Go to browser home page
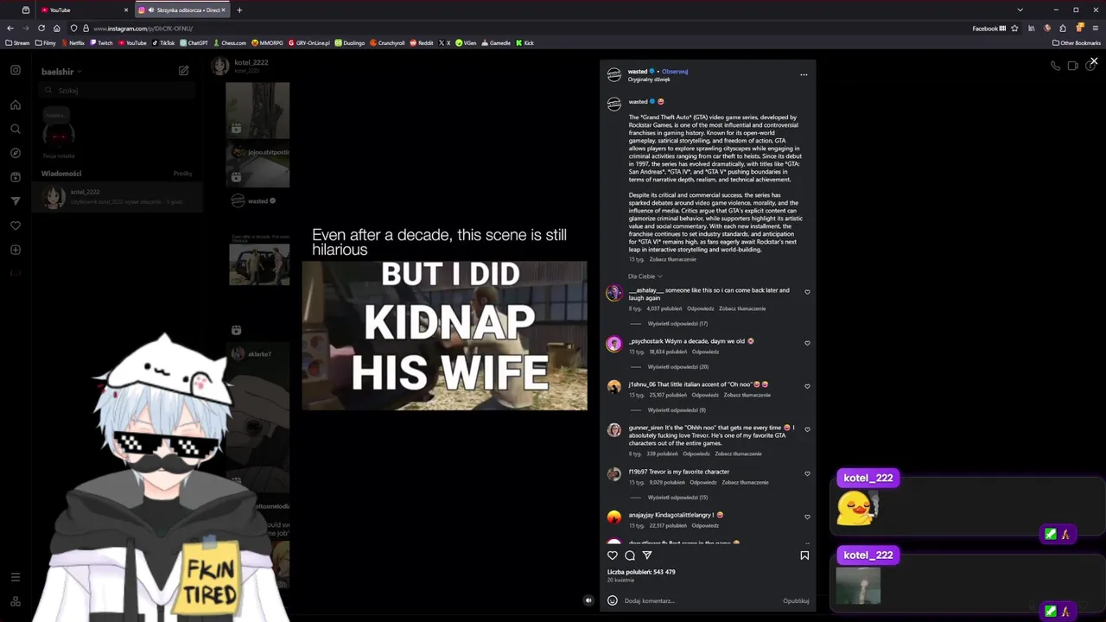This screenshot has height=622, width=1106. click(57, 28)
